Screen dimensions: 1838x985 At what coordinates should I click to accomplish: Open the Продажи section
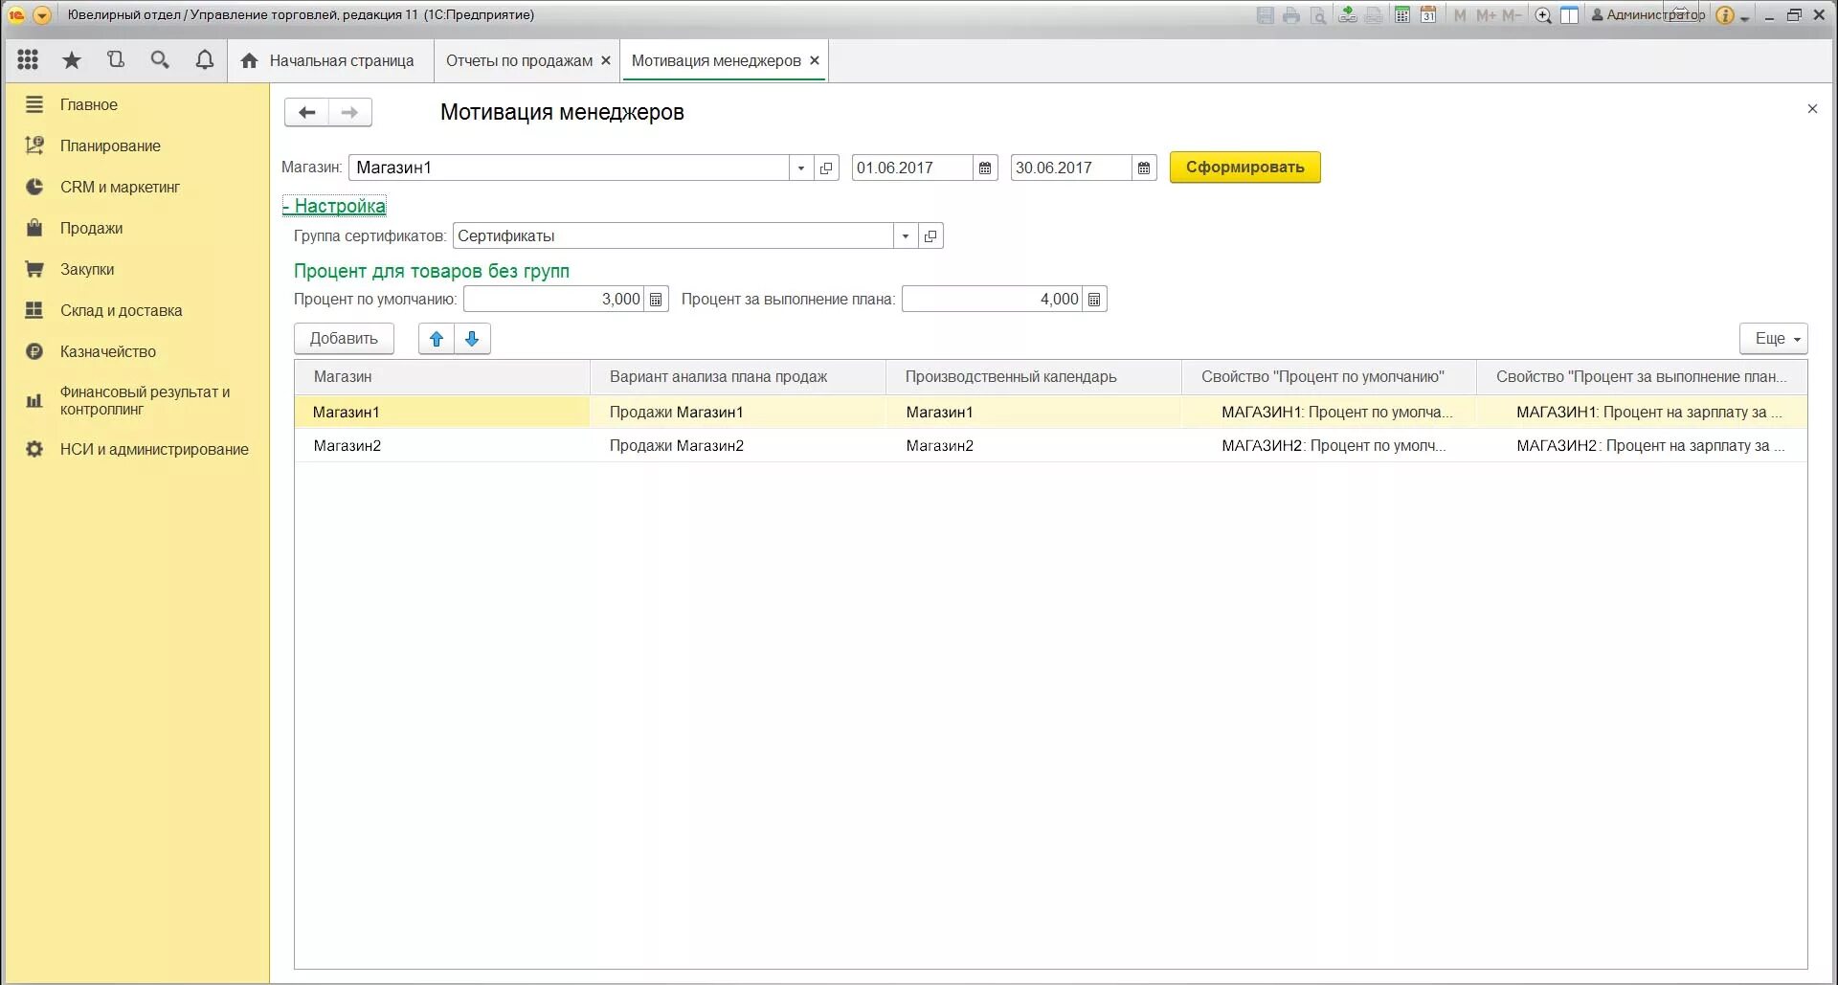point(91,228)
